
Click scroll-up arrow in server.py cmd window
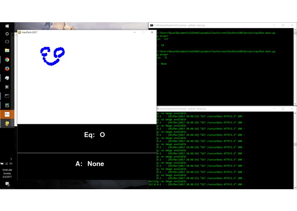pos(295,113)
